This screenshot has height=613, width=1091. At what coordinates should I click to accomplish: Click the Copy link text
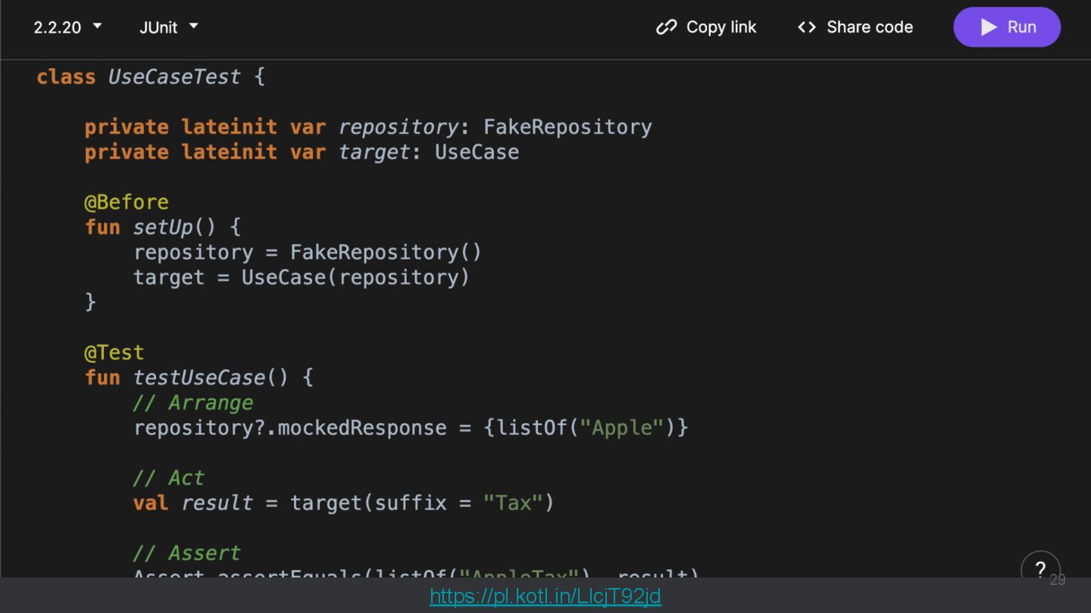tap(721, 27)
